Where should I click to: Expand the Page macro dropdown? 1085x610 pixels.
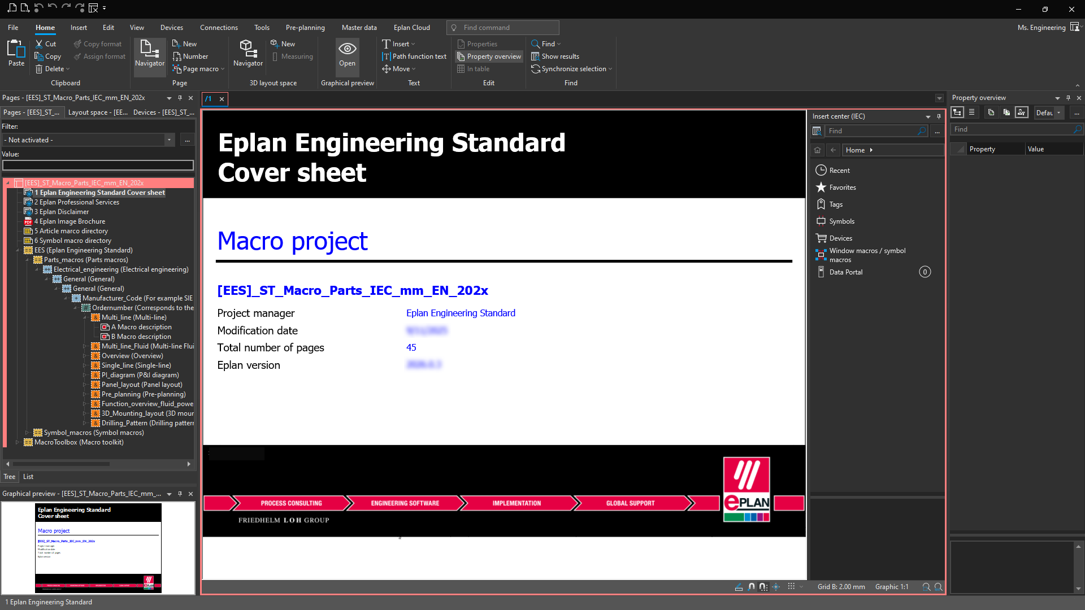[223, 69]
